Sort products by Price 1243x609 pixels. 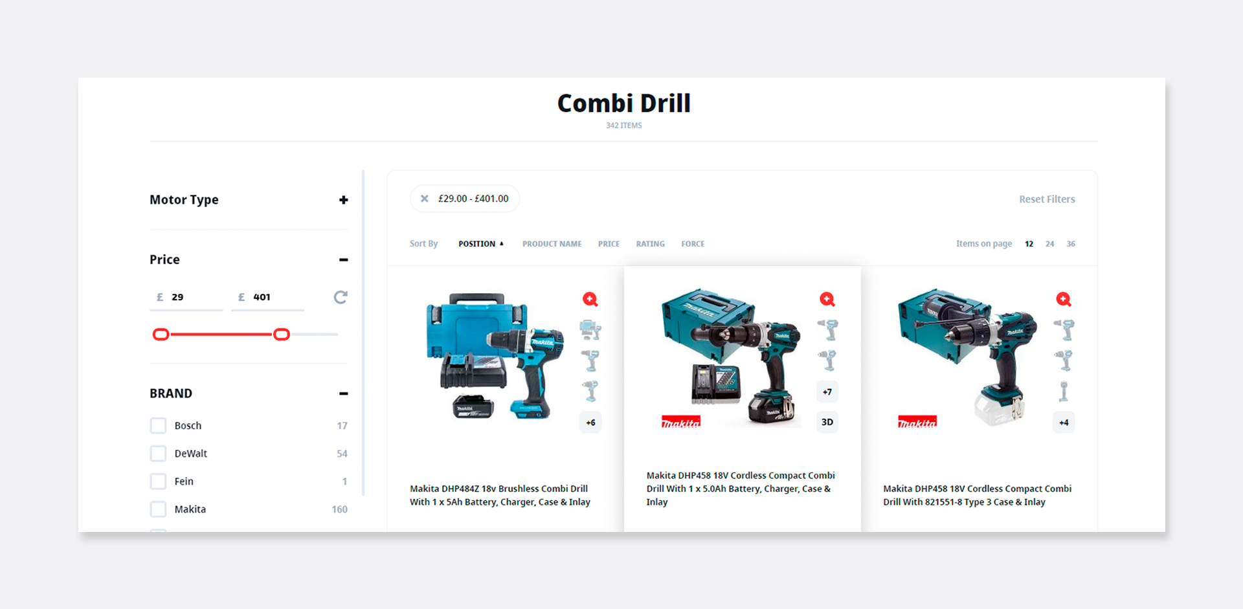(609, 244)
